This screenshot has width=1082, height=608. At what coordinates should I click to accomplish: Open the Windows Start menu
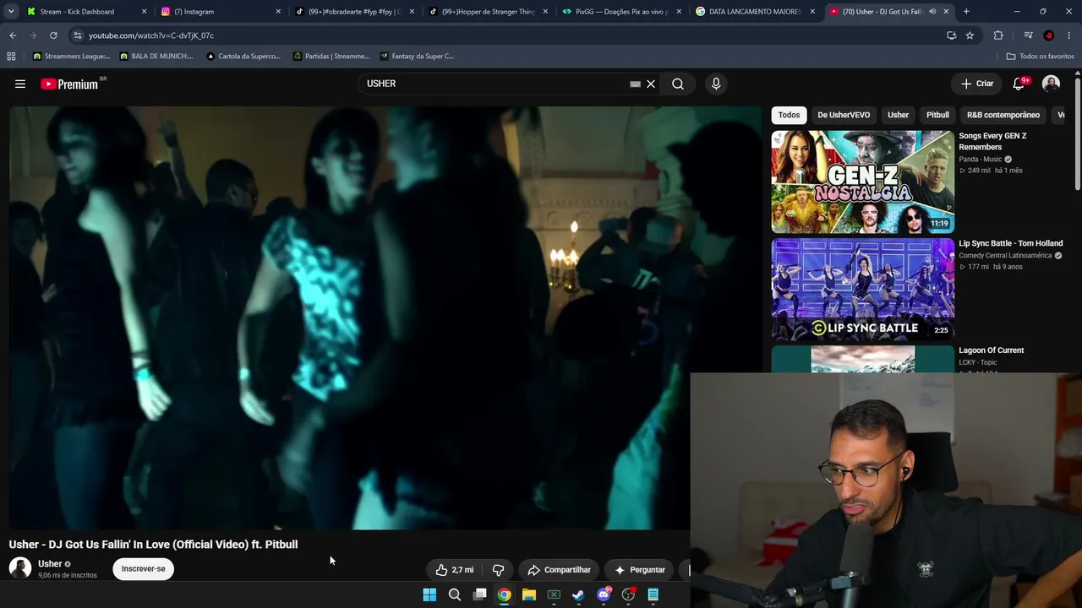[429, 594]
